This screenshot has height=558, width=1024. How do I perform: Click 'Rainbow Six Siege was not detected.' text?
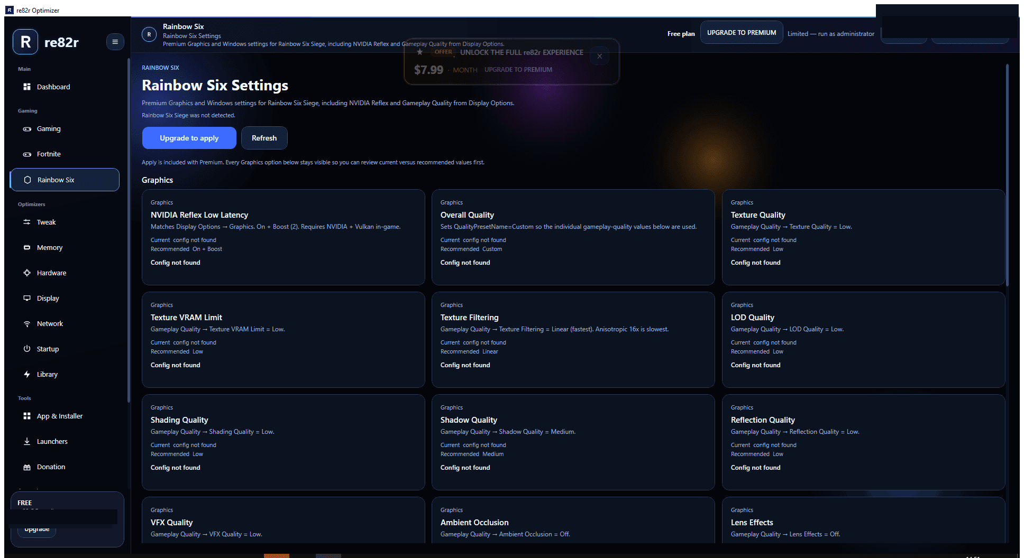coord(188,115)
